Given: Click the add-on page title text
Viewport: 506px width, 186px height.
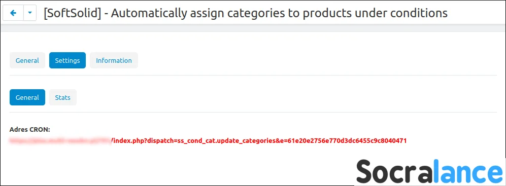Looking at the screenshot, I should pyautogui.click(x=246, y=13).
